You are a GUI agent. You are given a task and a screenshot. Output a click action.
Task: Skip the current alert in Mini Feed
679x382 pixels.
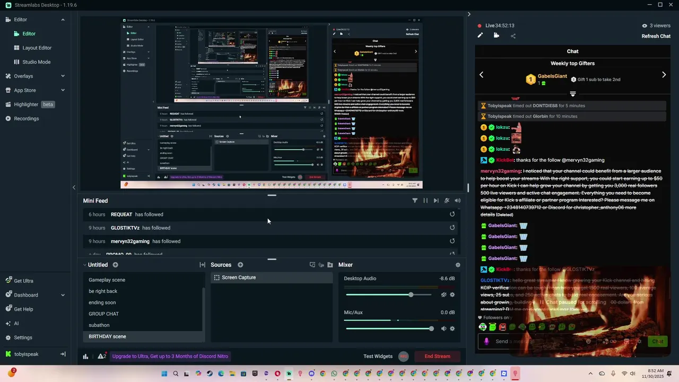click(x=436, y=201)
